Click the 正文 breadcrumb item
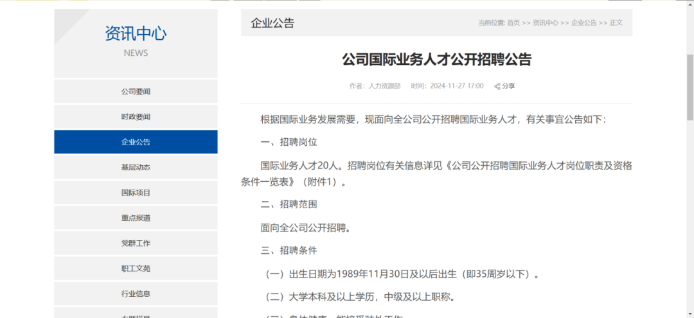694x318 pixels. [x=616, y=23]
